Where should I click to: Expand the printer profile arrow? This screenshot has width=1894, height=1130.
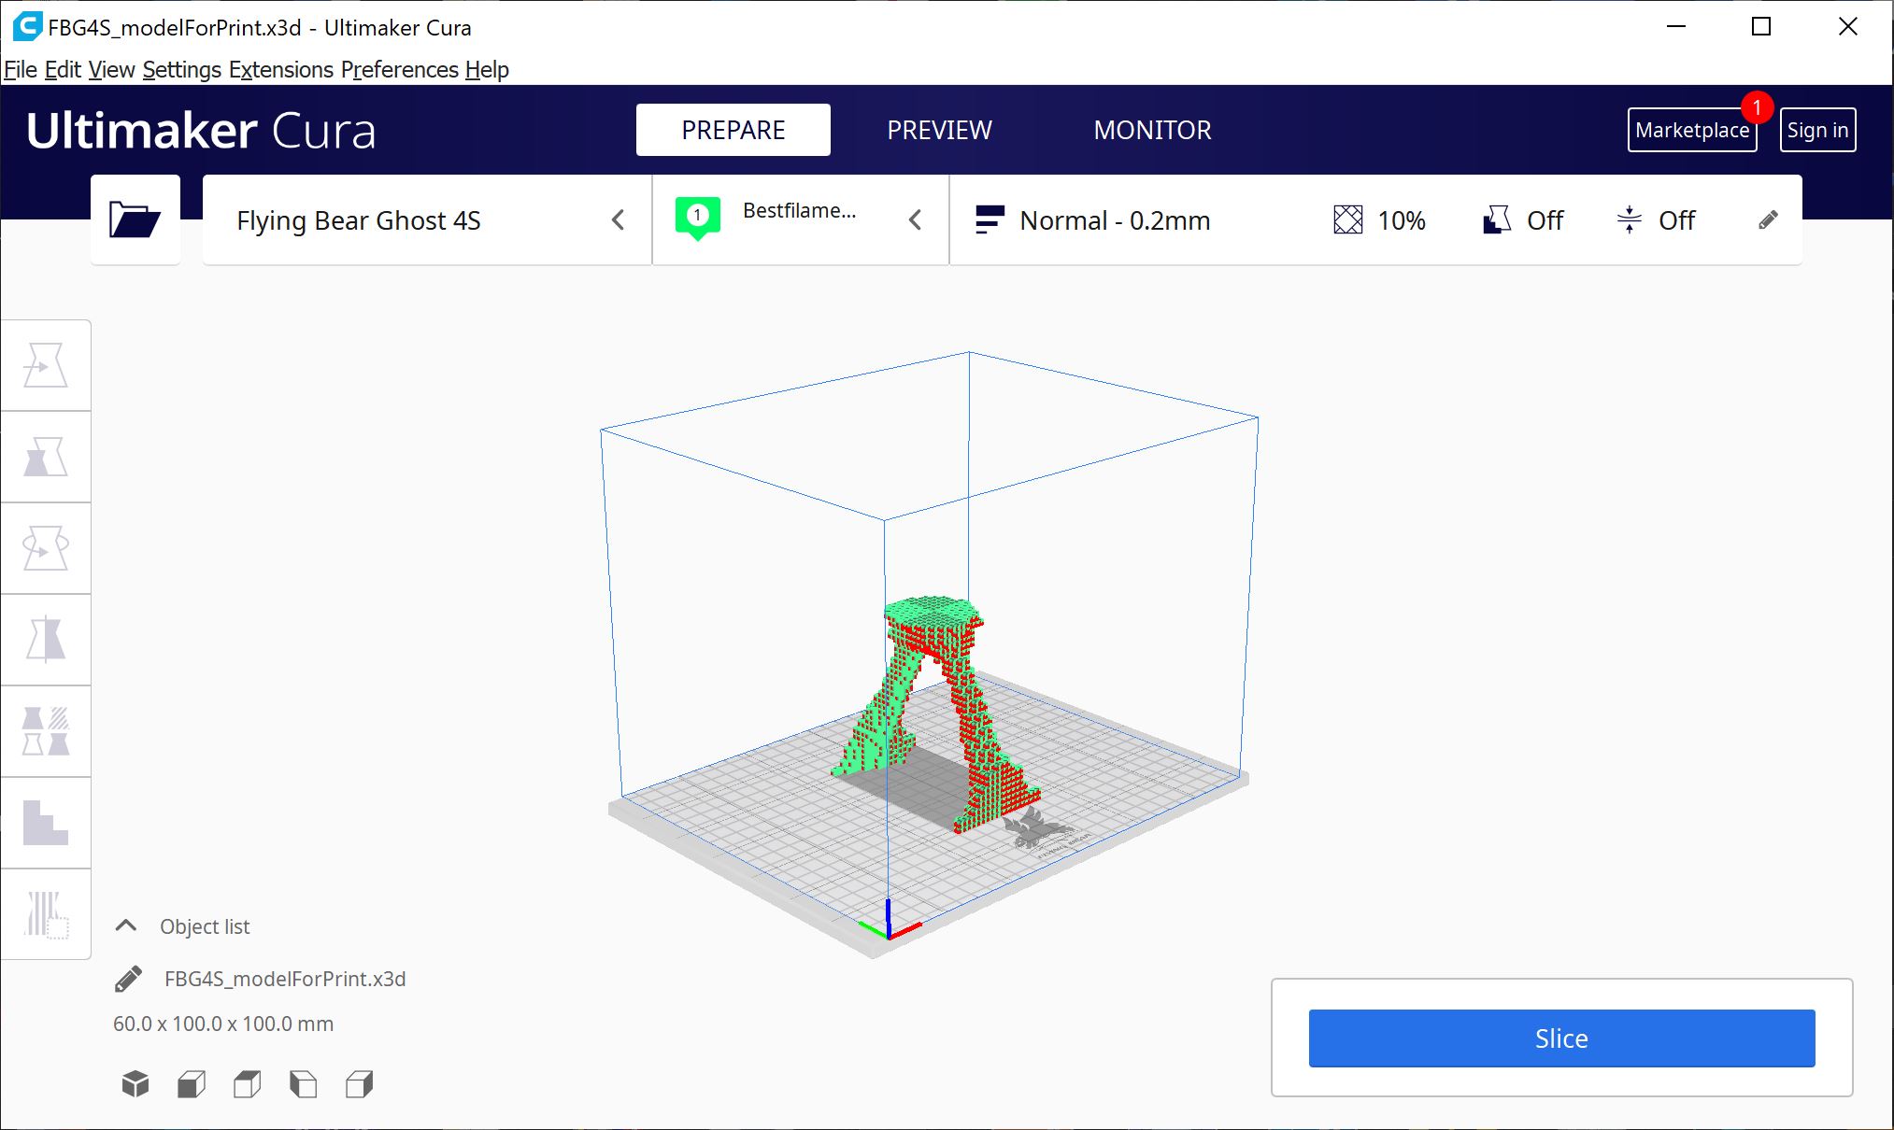coord(618,219)
